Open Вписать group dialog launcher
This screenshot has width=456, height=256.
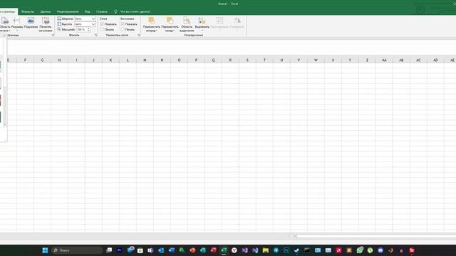(x=95, y=35)
